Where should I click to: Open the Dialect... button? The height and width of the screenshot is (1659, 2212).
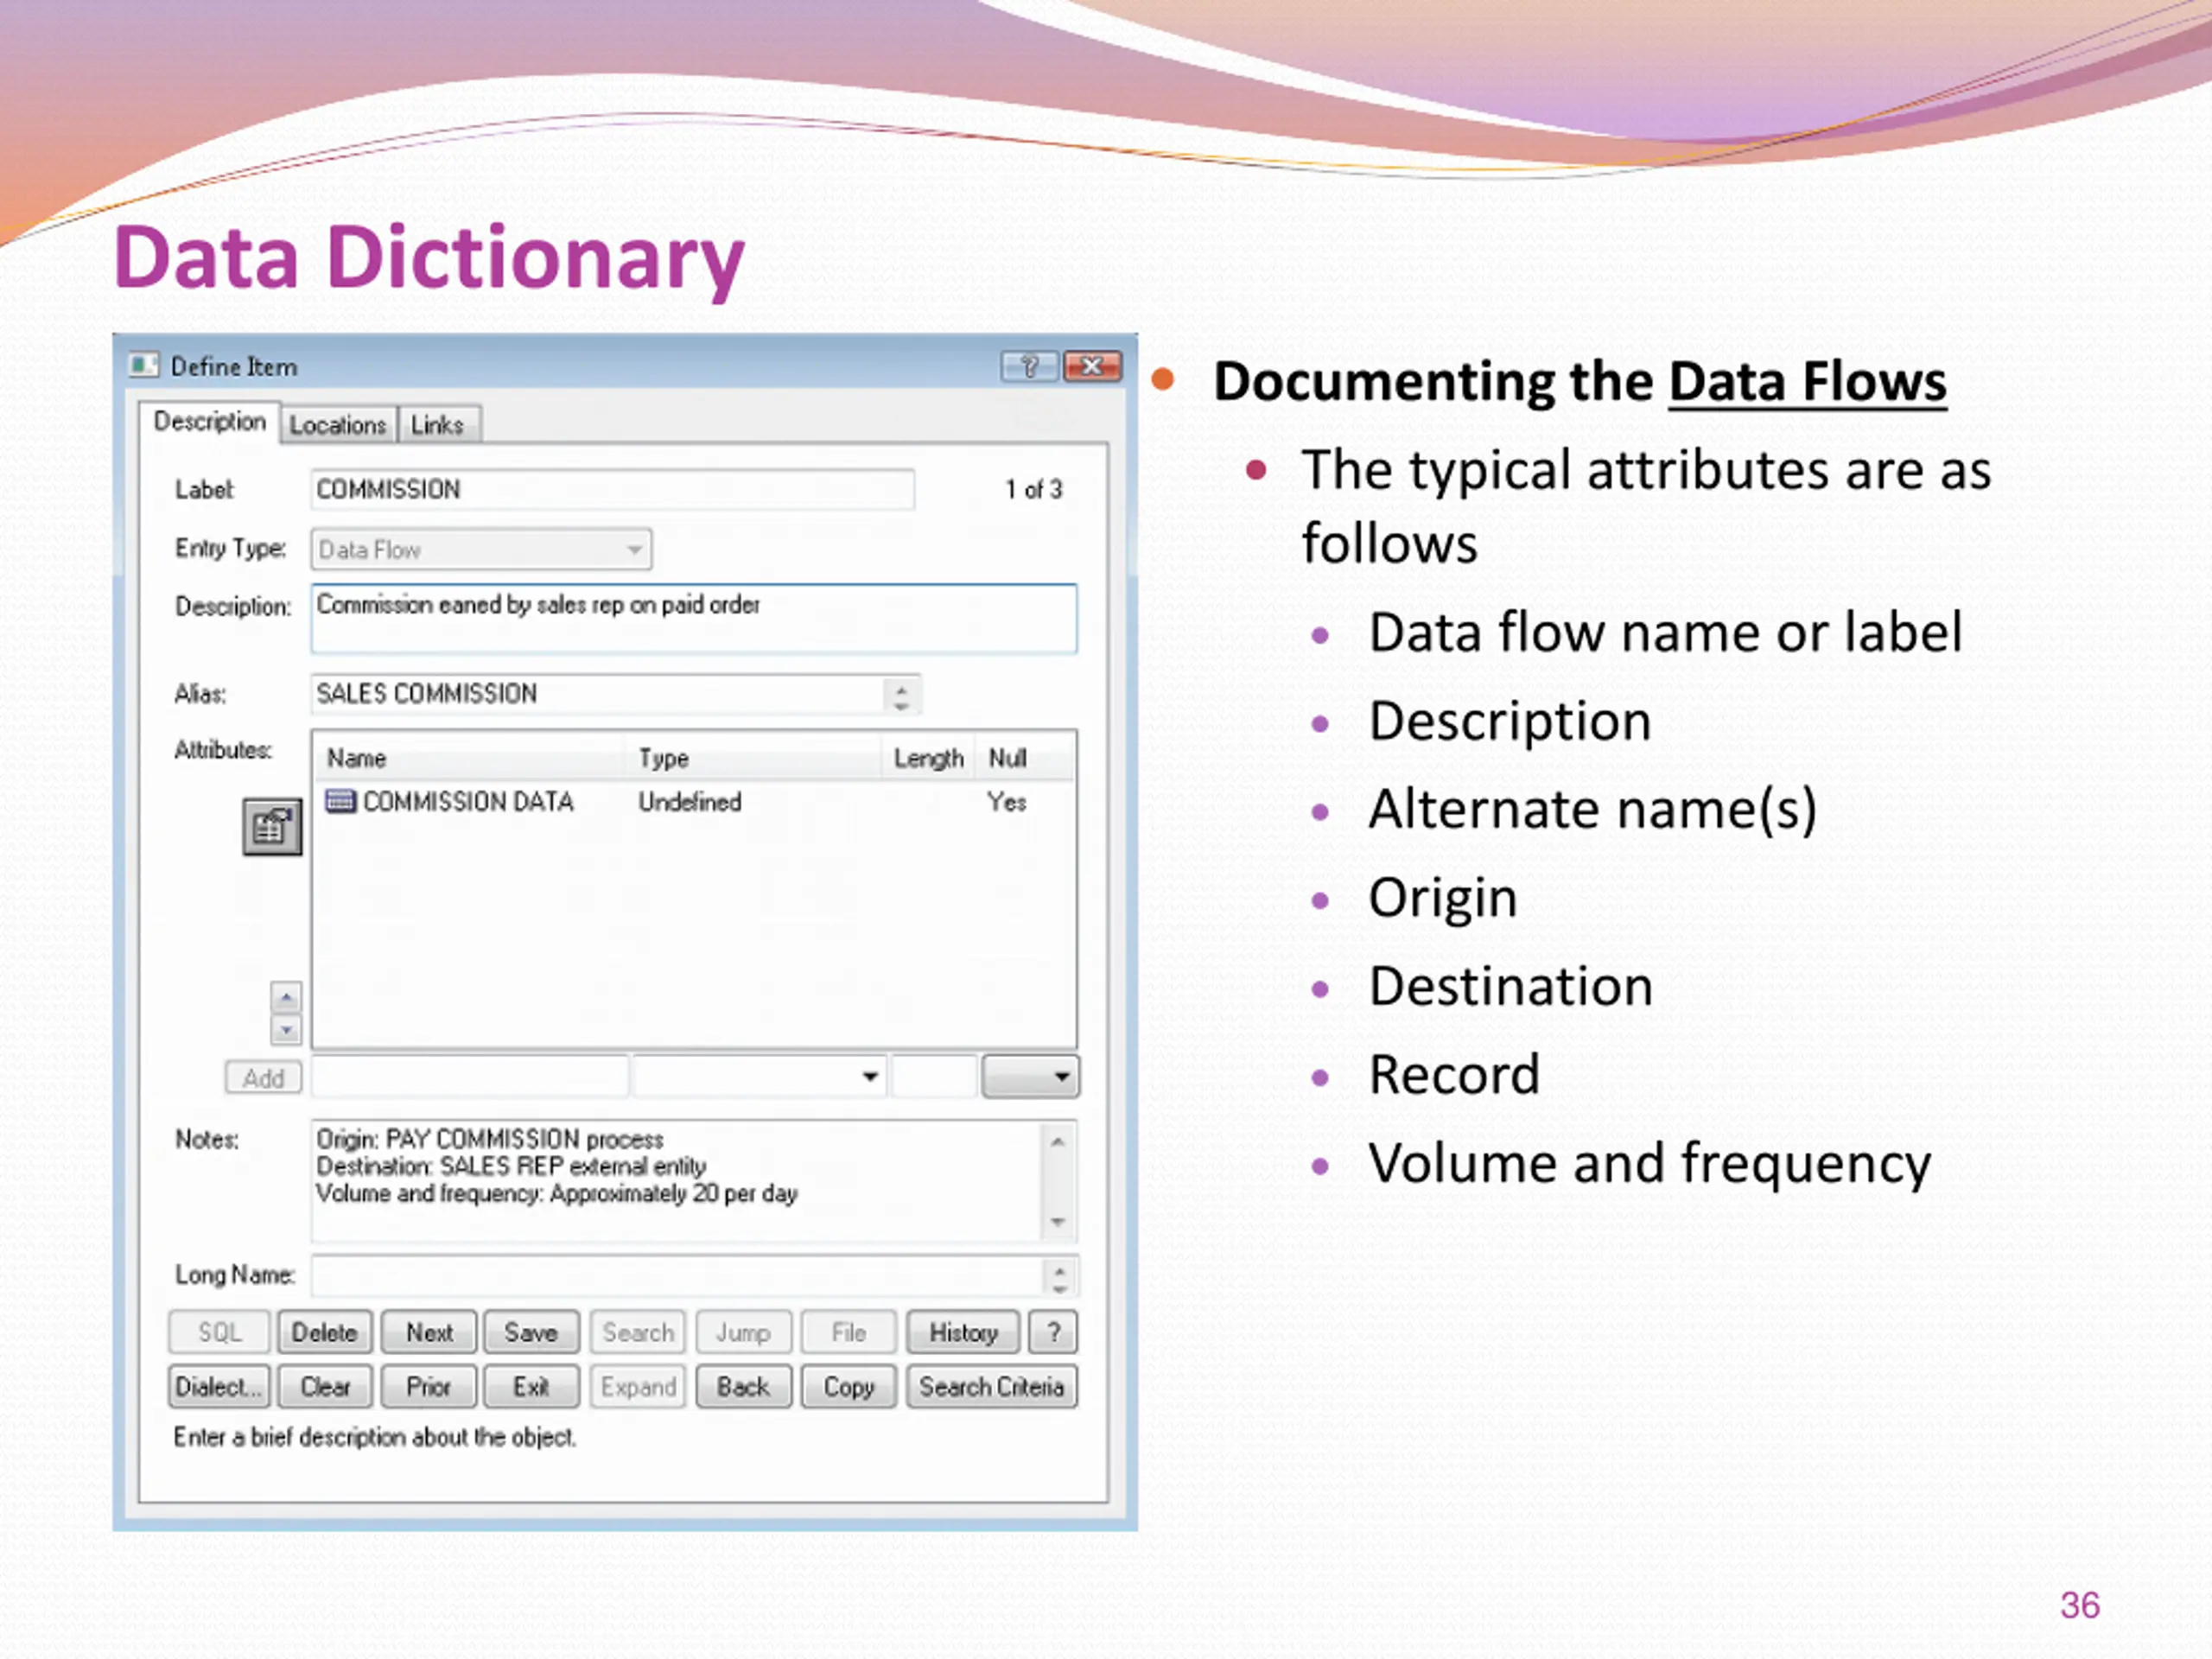(219, 1387)
